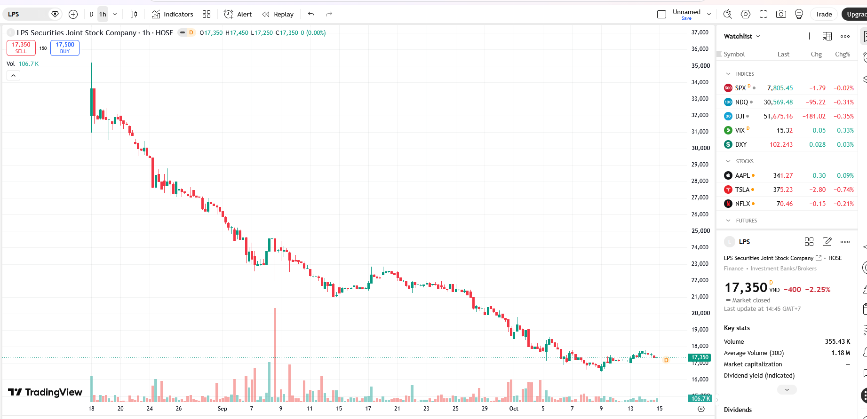The image size is (867, 419).
Task: Open the Unnamed layout dropdown arrow
Action: coord(709,14)
